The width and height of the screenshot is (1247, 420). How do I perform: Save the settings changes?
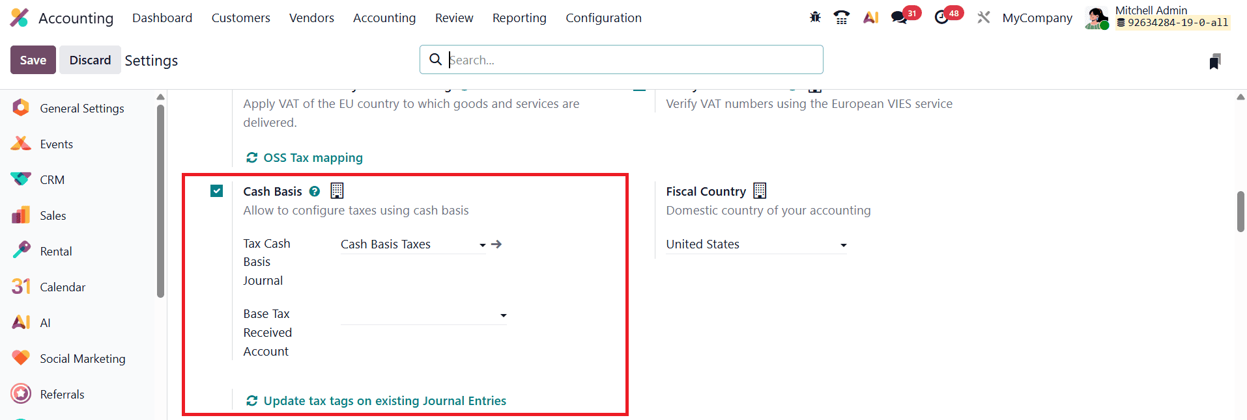[33, 59]
